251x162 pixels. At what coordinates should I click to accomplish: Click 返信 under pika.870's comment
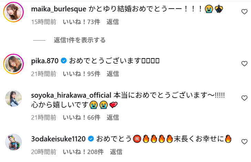tap(113, 74)
